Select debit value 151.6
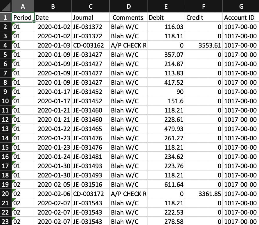Viewport: 259px width, 225px height. [x=166, y=101]
